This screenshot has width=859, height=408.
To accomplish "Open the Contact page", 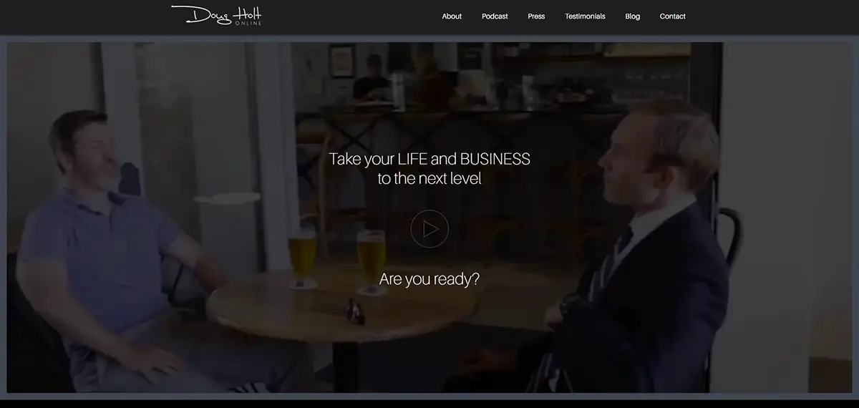I will tap(673, 16).
